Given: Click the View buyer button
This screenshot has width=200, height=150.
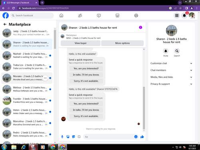Looking at the screenshot, I should click(80, 43).
